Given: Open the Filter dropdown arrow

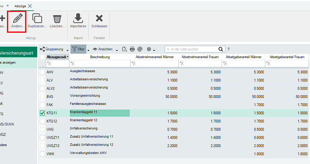Looking at the screenshot, I should coord(88,50).
